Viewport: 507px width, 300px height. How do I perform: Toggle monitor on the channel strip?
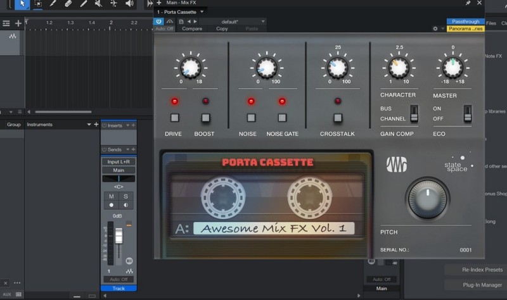pos(125,205)
